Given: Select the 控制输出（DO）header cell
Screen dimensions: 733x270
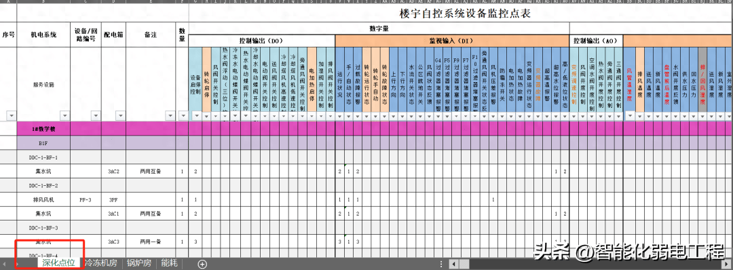Looking at the screenshot, I should [262, 41].
